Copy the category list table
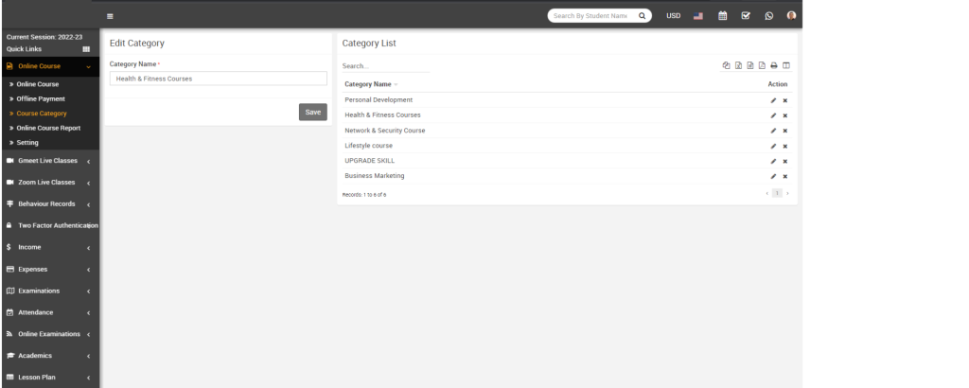 (726, 65)
